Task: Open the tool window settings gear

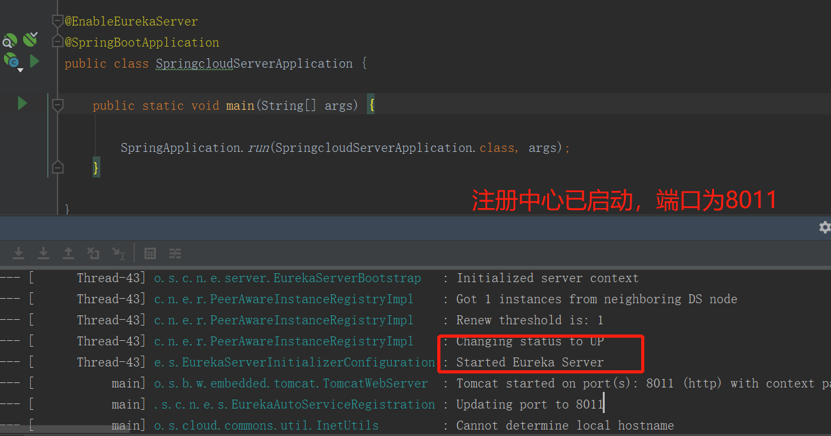Action: [825, 227]
